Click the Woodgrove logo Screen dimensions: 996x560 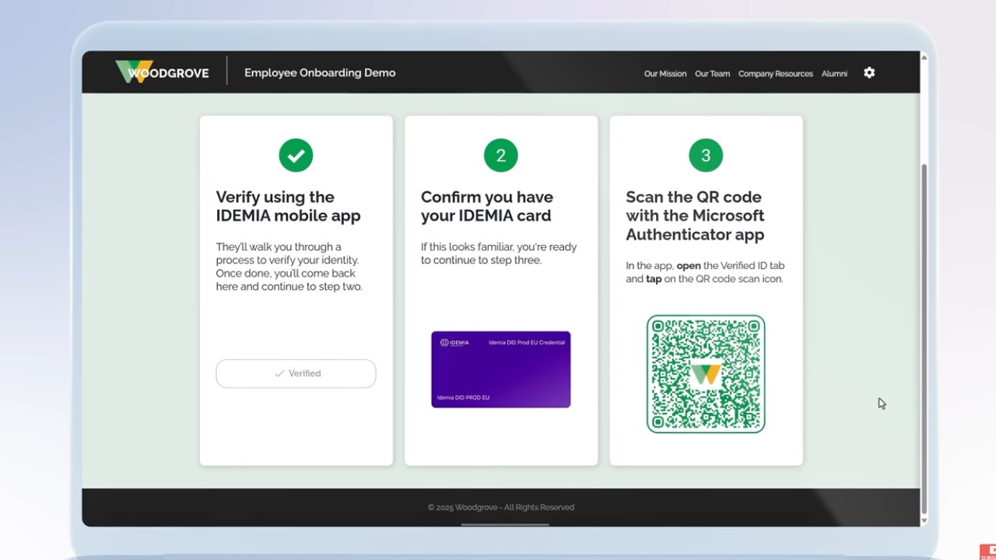click(162, 72)
